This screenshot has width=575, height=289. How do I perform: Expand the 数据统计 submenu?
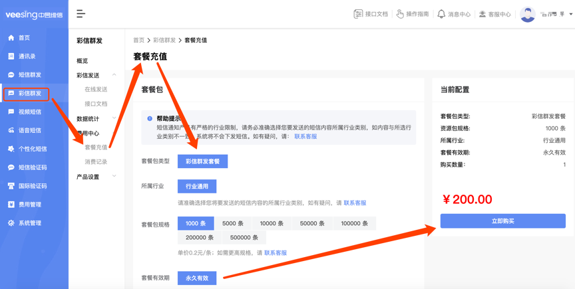[114, 119]
